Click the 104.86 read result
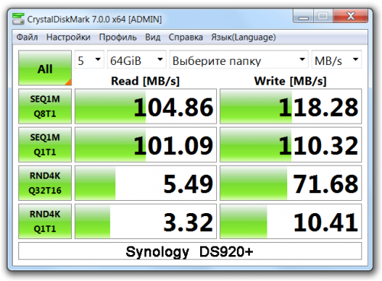Screen dimensions: 382x281 point(146,106)
